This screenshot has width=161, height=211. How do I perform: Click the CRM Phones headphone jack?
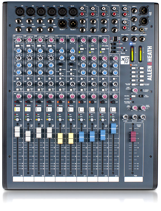(x=142, y=39)
